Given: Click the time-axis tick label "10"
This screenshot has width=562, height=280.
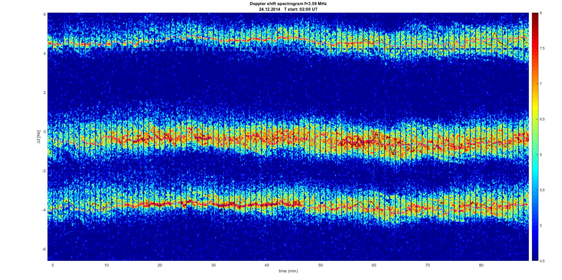Looking at the screenshot, I should [106, 265].
